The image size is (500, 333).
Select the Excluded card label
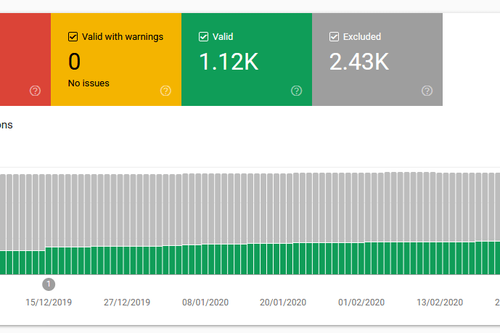[364, 36]
